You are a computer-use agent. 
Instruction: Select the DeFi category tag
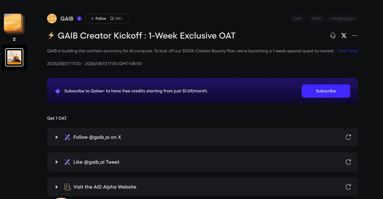click(x=298, y=18)
